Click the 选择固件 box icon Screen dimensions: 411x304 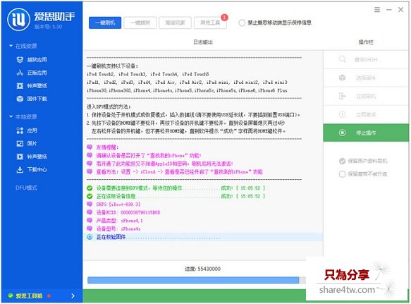(343, 78)
